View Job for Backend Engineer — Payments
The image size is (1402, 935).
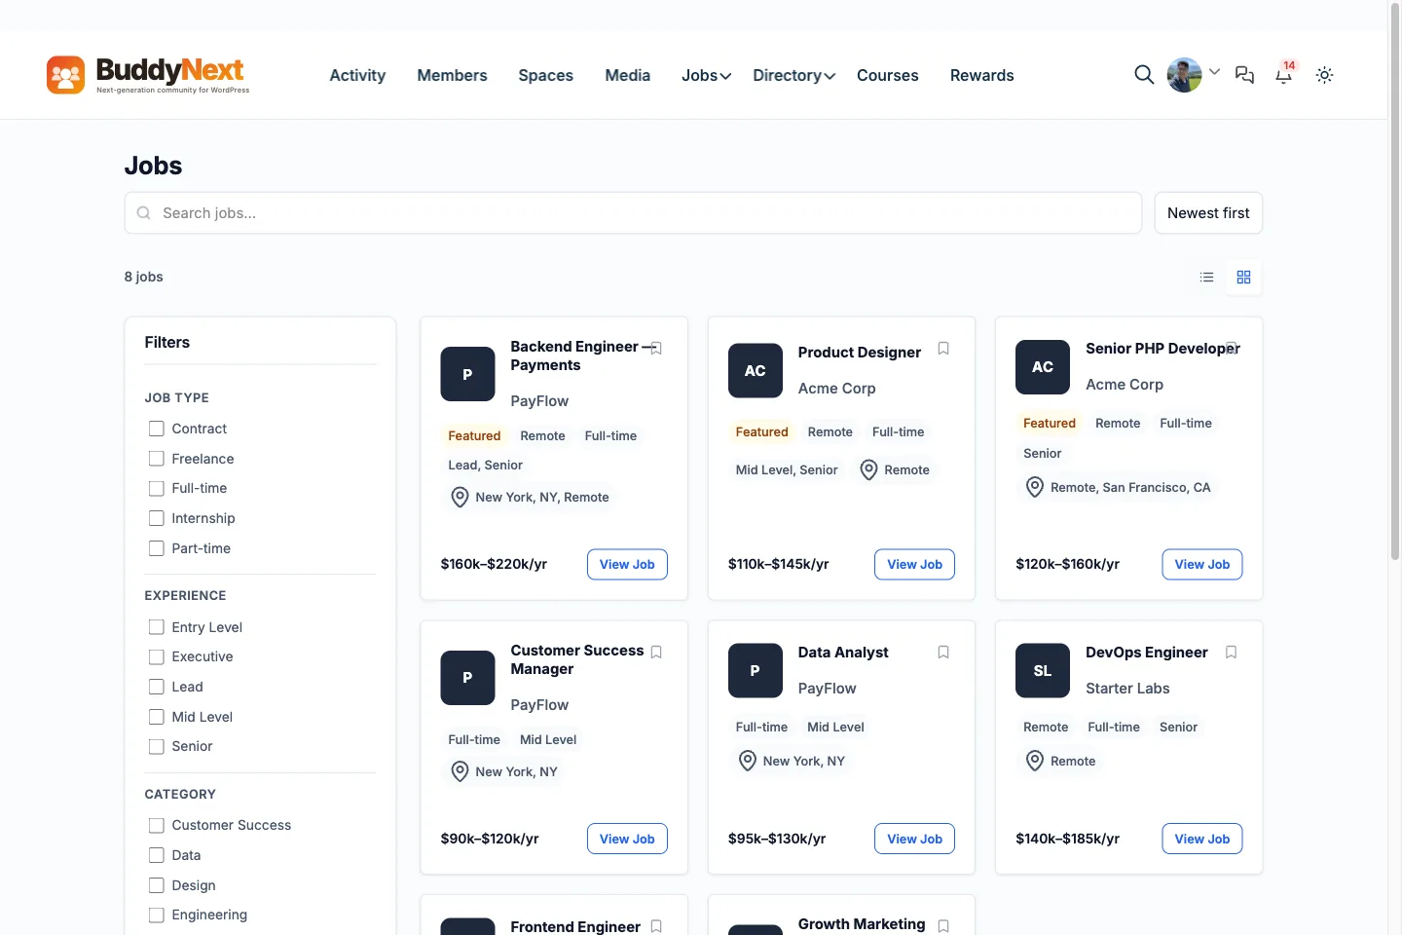(627, 564)
